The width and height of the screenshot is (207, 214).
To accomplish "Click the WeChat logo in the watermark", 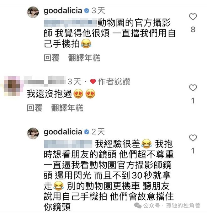I will point(138,206).
